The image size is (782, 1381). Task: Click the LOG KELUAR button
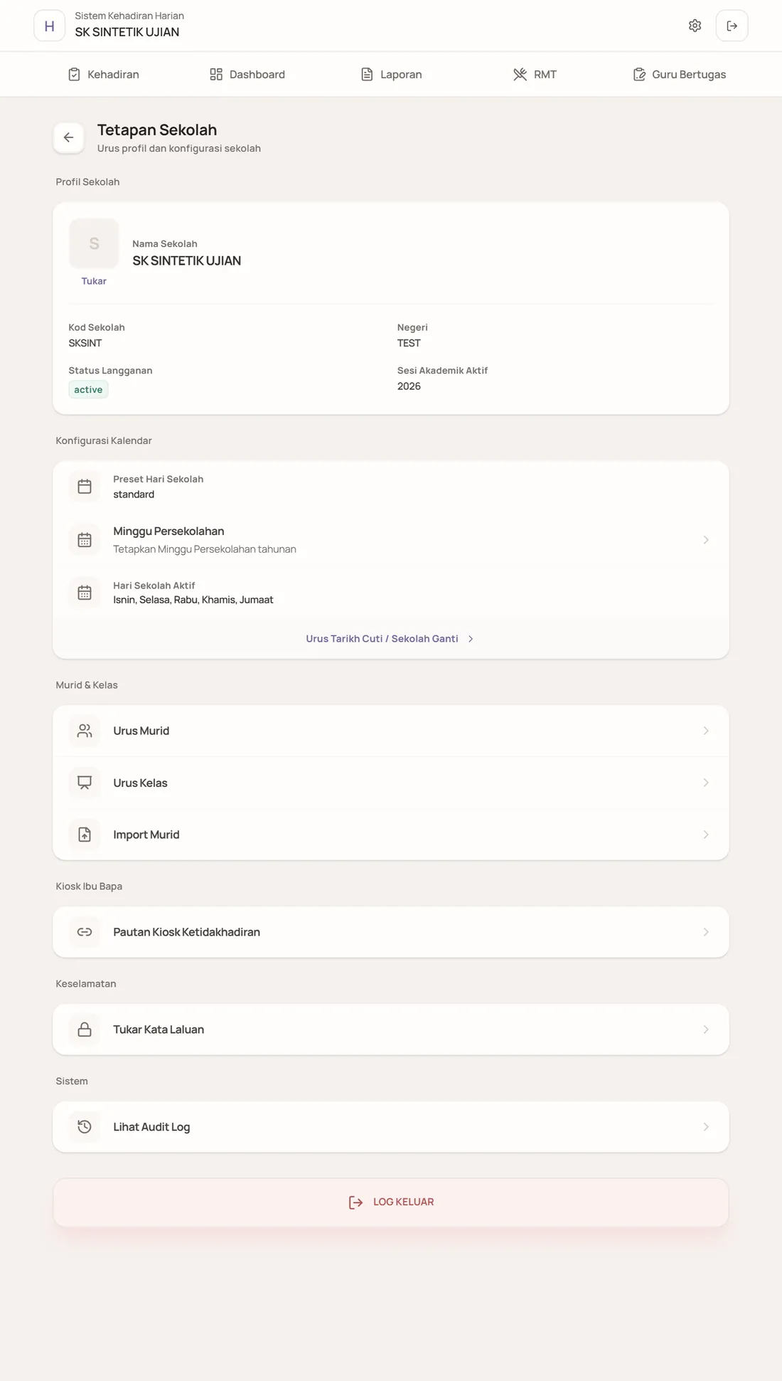391,1202
